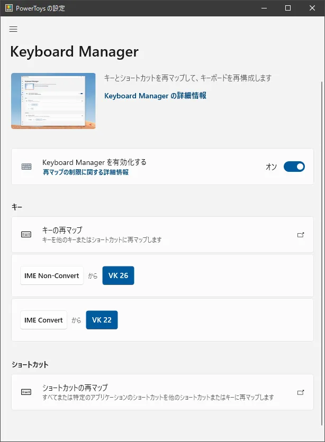
Task: Click the open-window icon on ショートカットの再マップ row
Action: (x=301, y=392)
